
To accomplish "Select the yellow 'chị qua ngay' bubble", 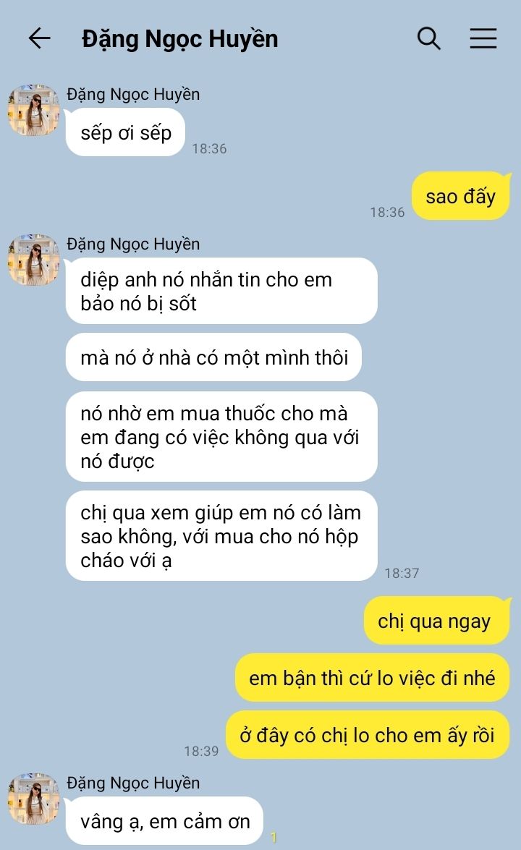I will click(x=437, y=621).
